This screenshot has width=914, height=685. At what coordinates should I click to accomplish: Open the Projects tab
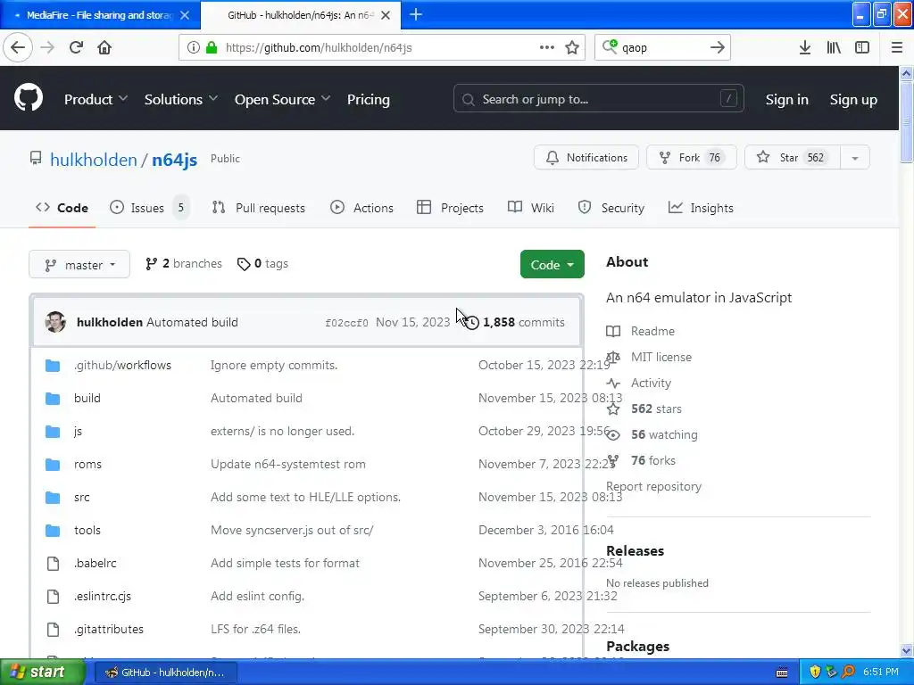(450, 208)
